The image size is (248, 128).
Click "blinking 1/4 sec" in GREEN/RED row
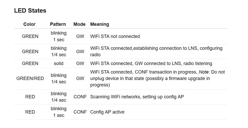59,78
